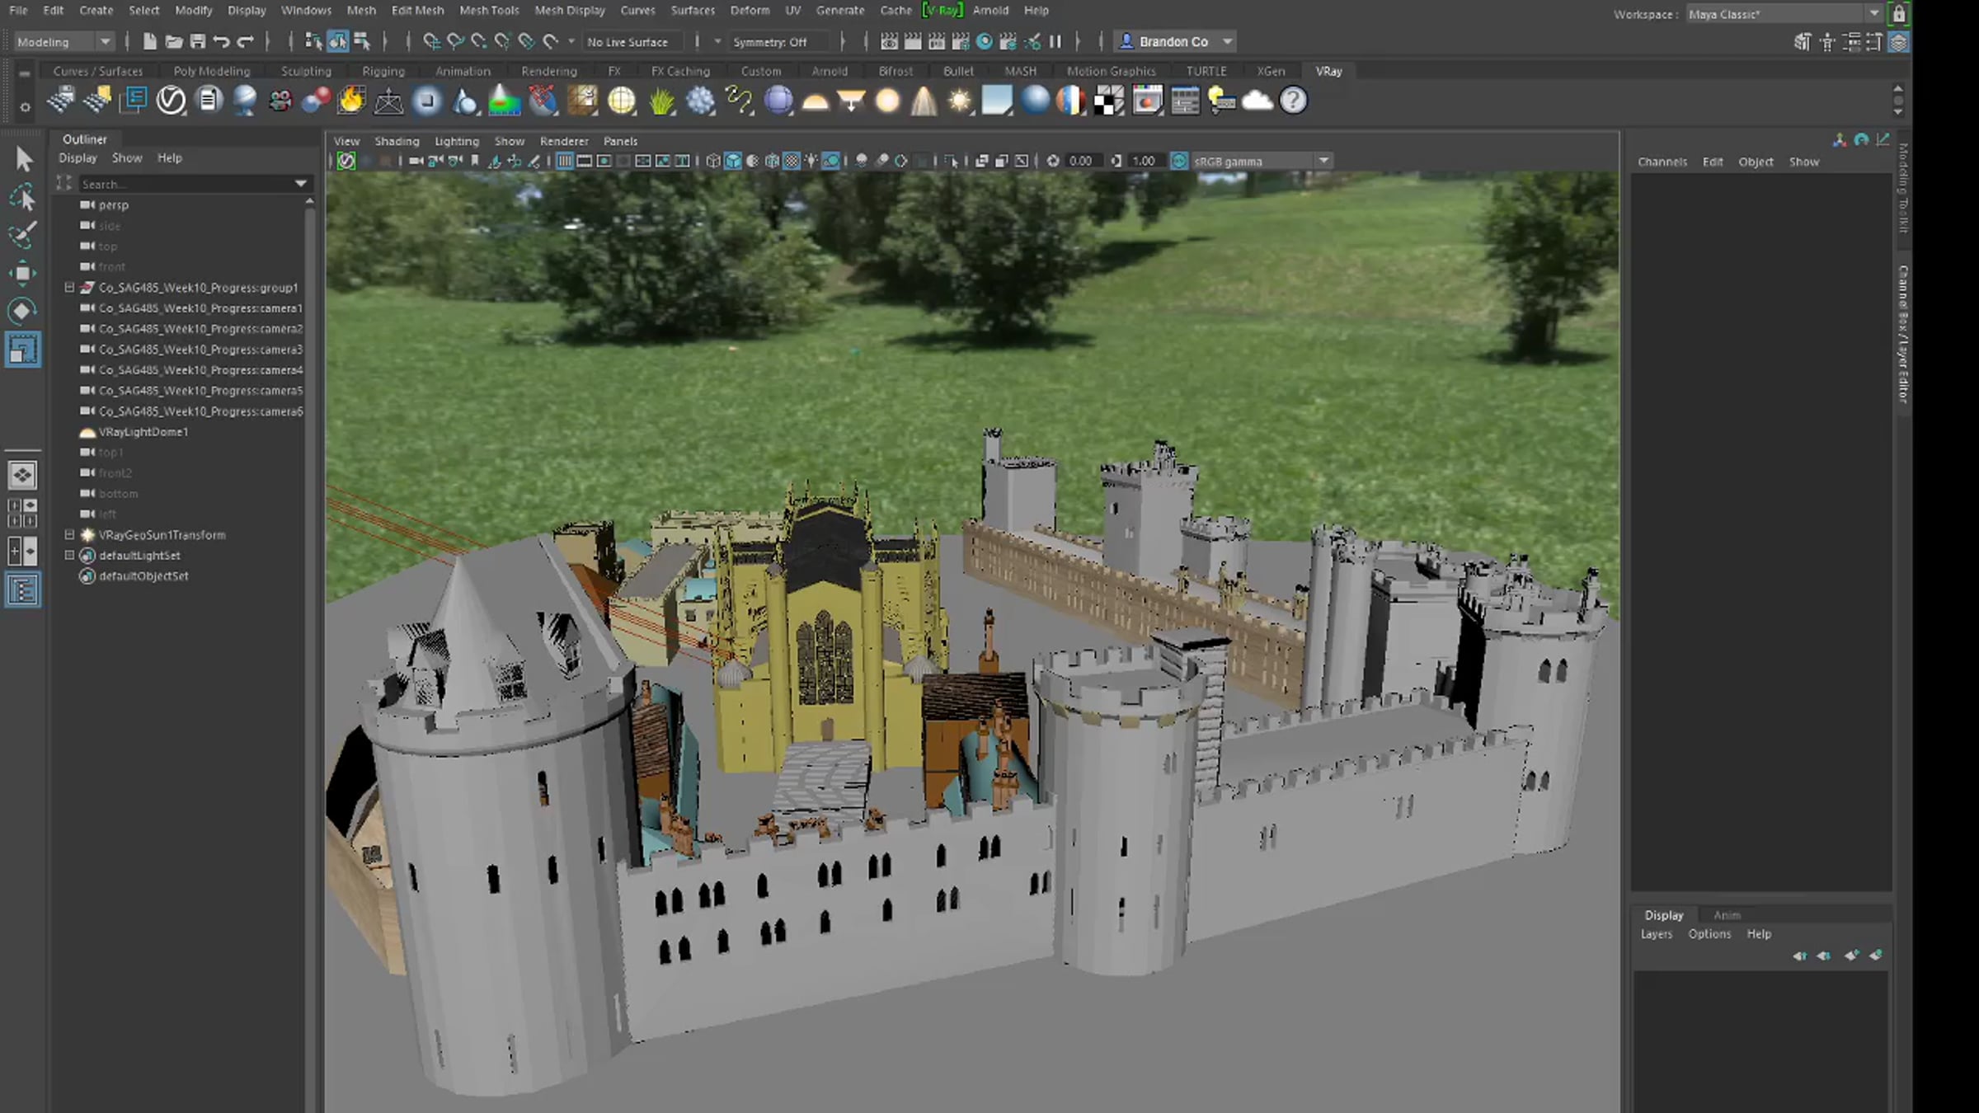Toggle the Outliner panel layout button
The image size is (1979, 1113).
coord(22,590)
